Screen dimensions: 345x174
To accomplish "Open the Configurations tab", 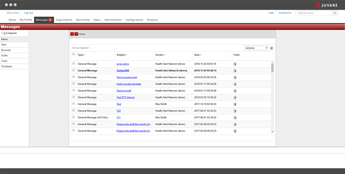I will click(x=134, y=20).
